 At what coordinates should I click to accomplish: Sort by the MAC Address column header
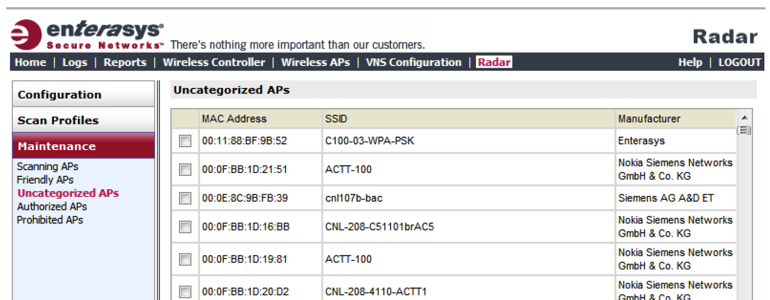pos(234,119)
